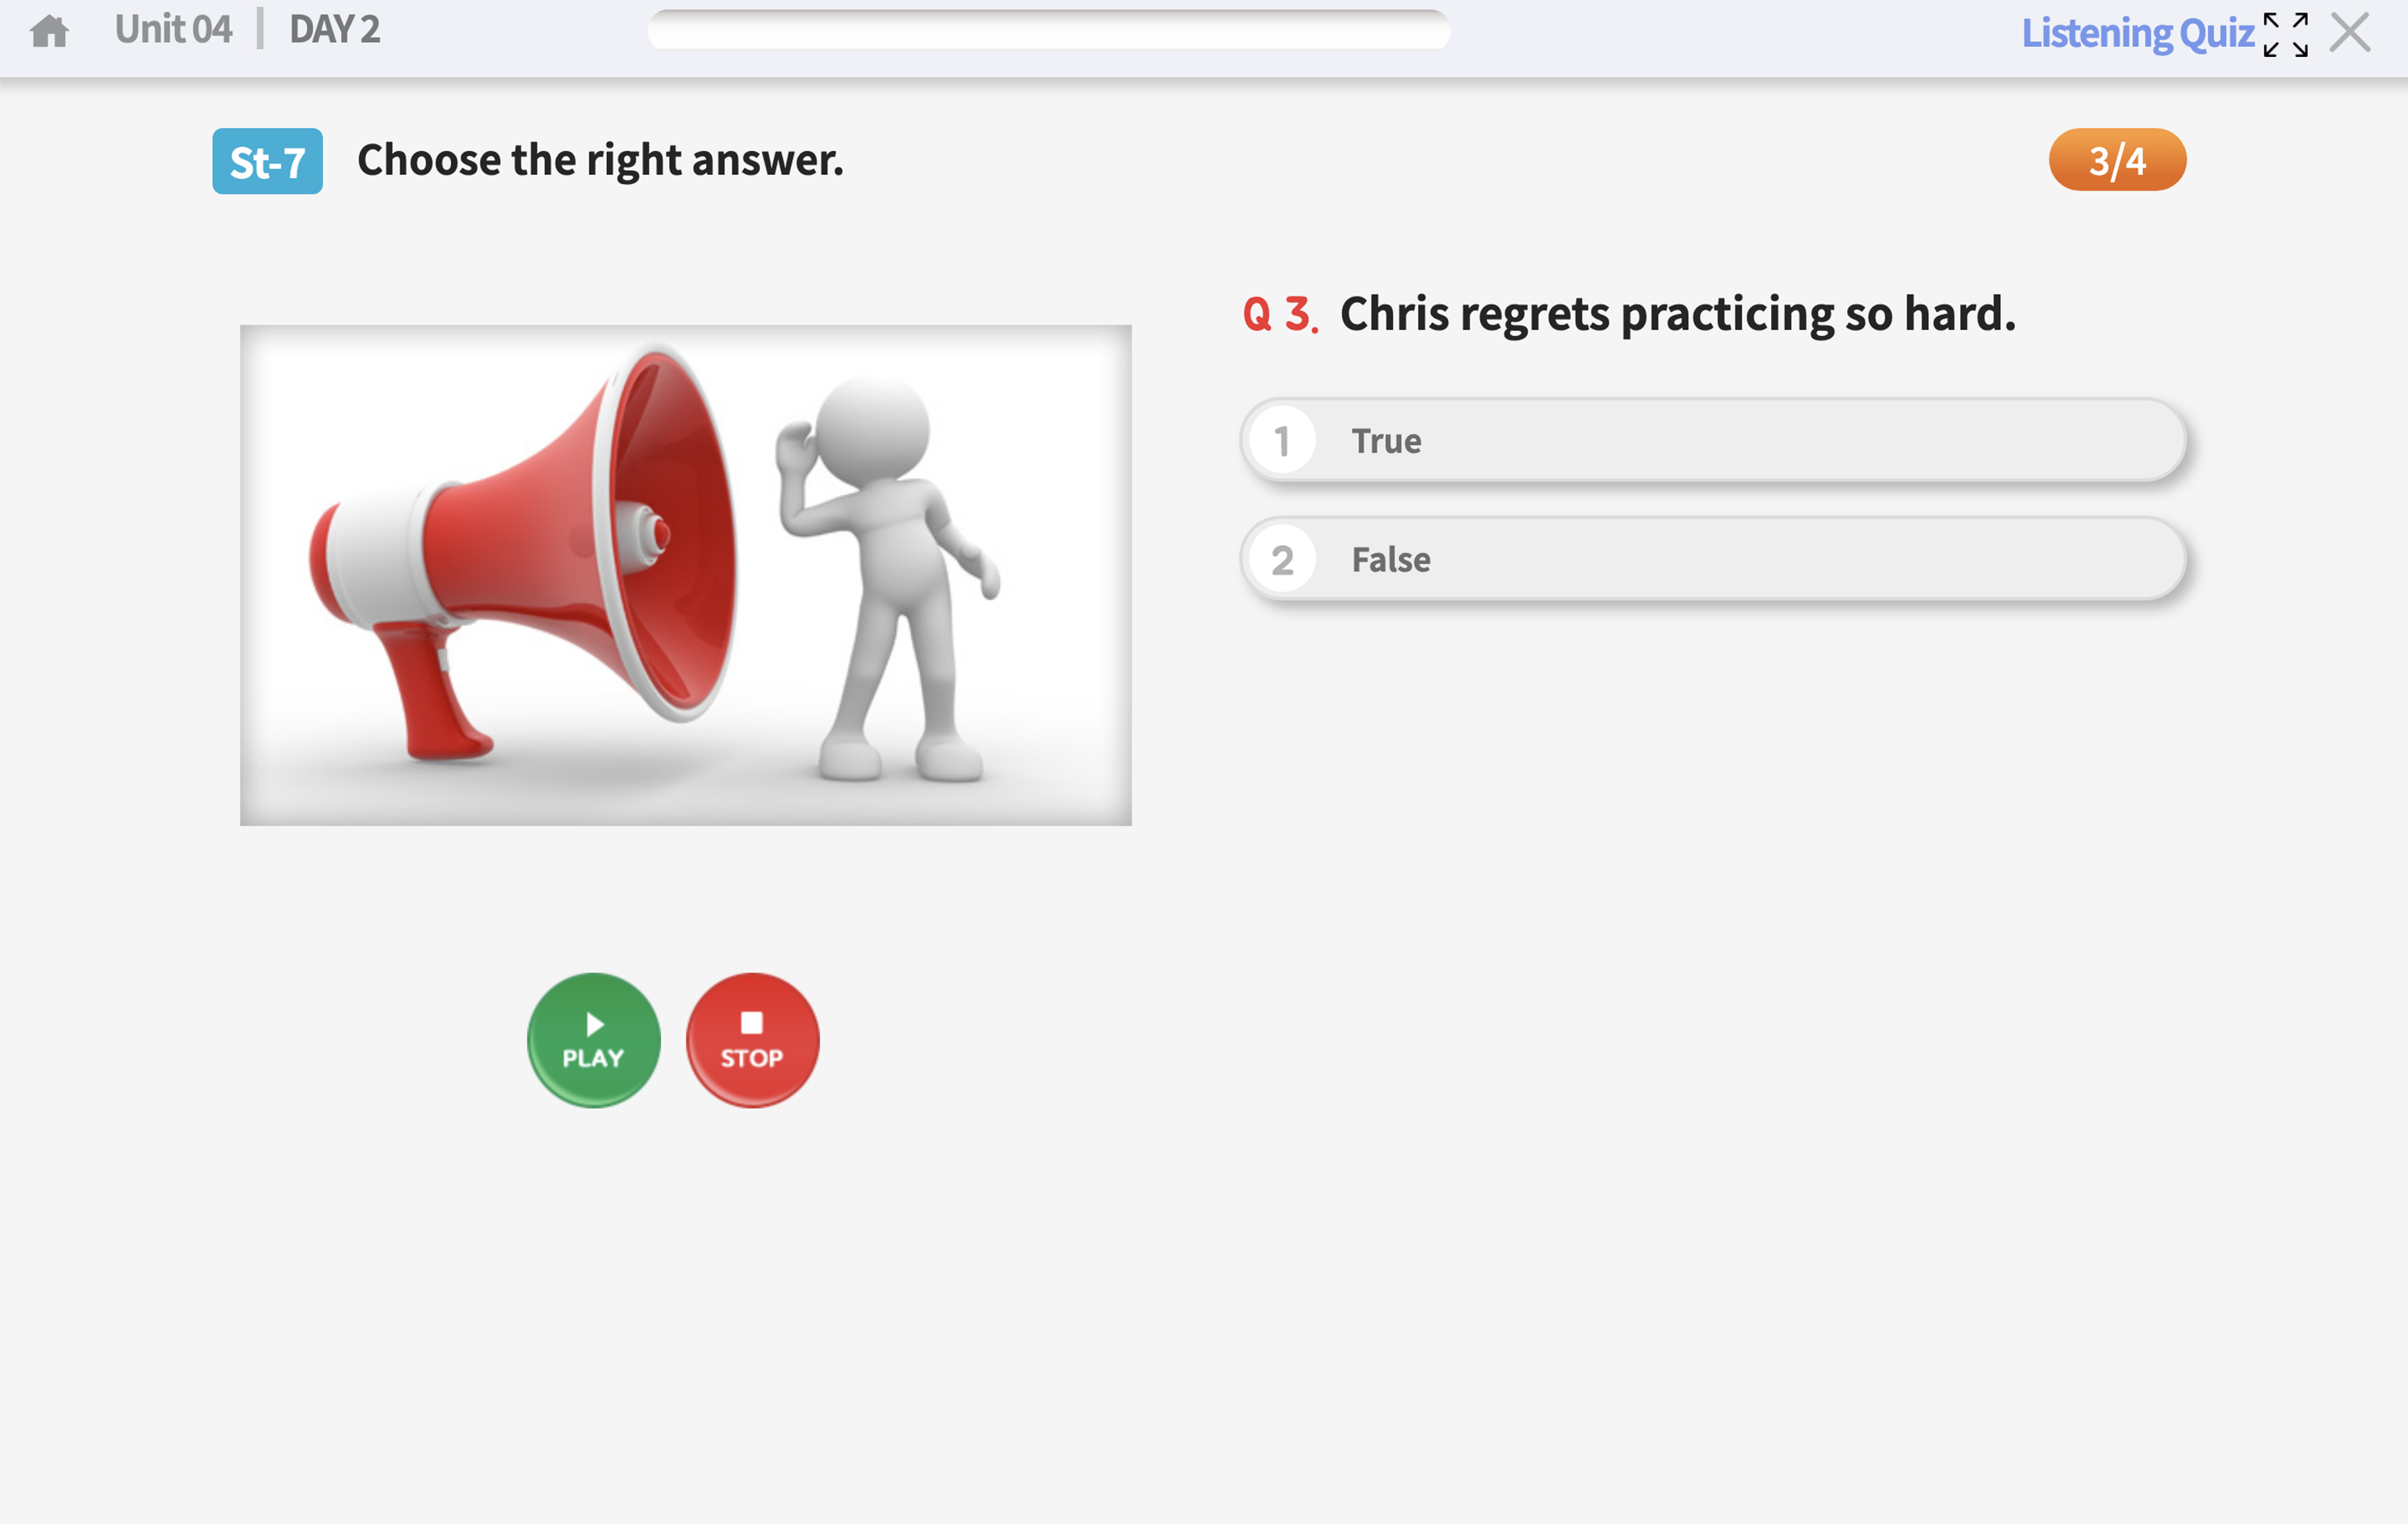Click the white square inside the STOP button
2408x1524 pixels.
(752, 1022)
